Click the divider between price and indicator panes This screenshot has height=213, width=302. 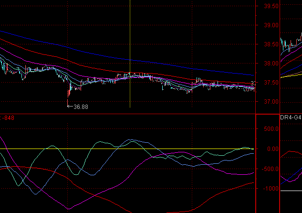point(129,114)
